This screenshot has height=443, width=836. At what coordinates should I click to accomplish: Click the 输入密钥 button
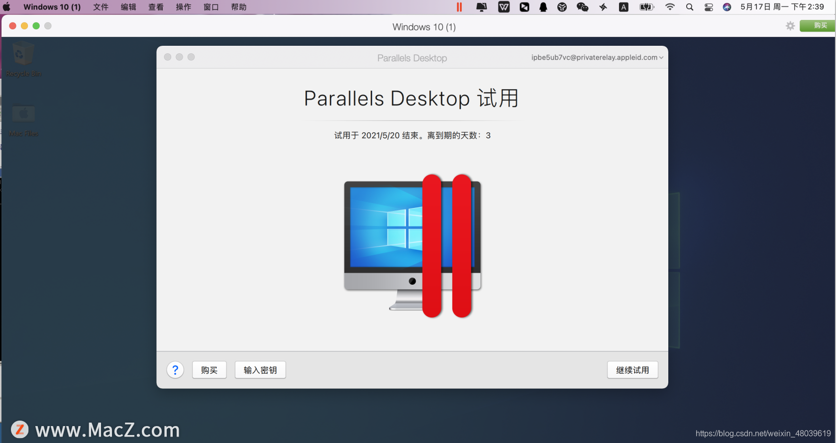(x=260, y=370)
